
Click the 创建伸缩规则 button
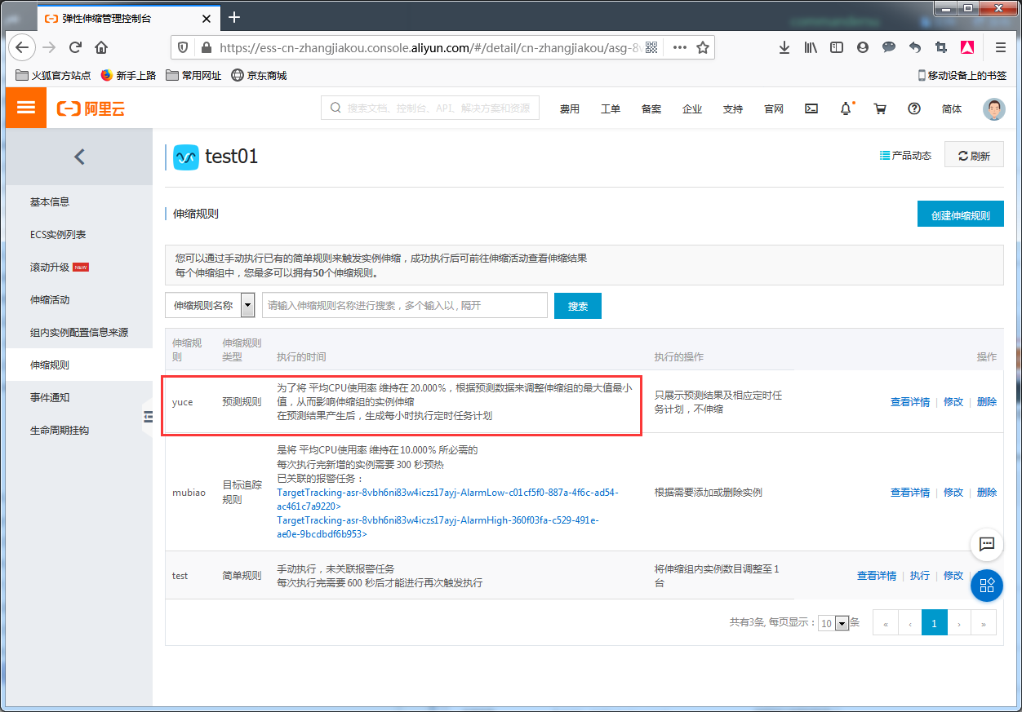coord(960,215)
